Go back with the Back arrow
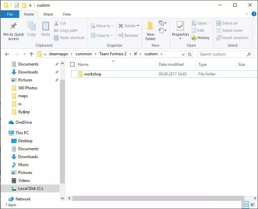 7,54
